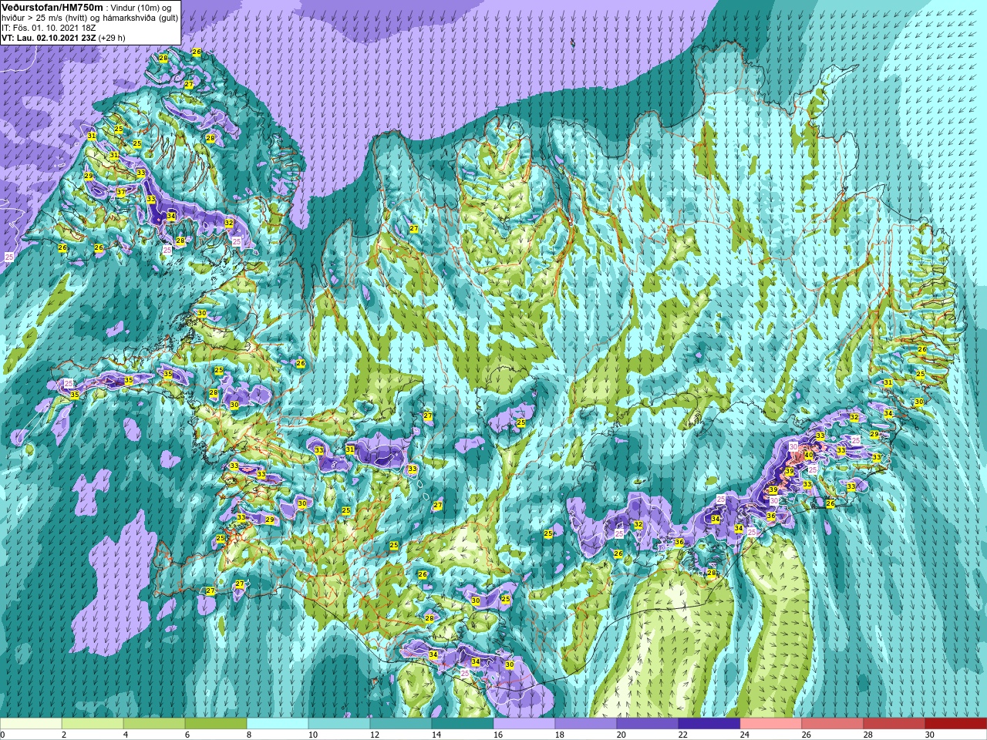This screenshot has width=987, height=740.
Task: Select the light pink 24–26 m/s legend swatch
Action: tap(771, 724)
